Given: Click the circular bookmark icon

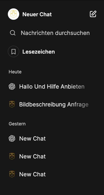Looking at the screenshot, I should (x=14, y=51).
